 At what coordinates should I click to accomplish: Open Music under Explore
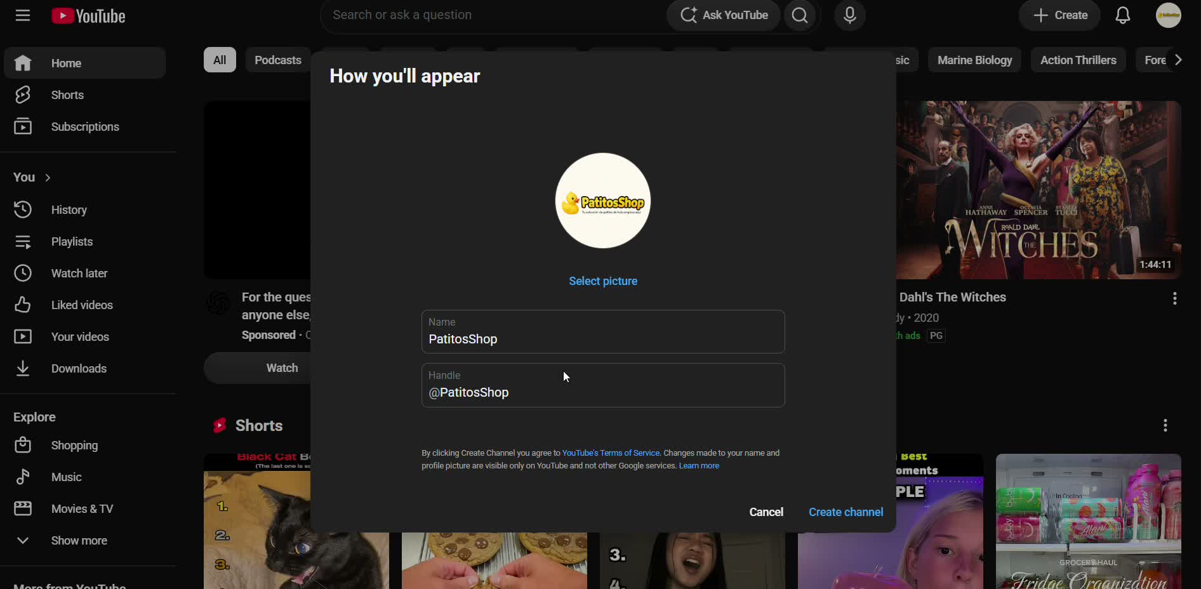[x=85, y=477]
